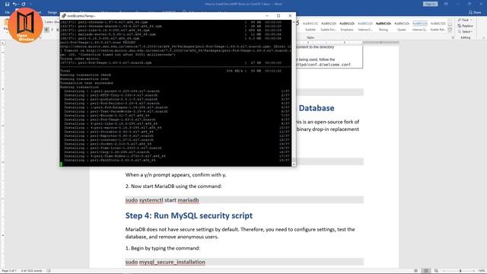Click the PuTTY icon in terminal title bar
This screenshot has height=274, width=487.
click(x=64, y=16)
